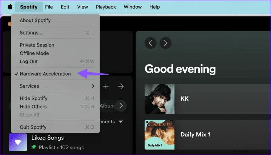
Task: Select Hide Others
Action: tap(56, 106)
